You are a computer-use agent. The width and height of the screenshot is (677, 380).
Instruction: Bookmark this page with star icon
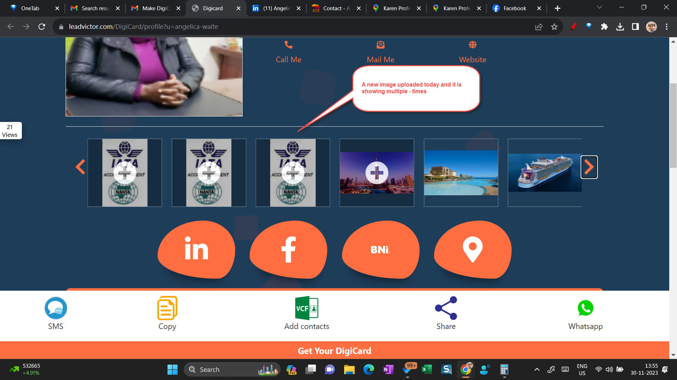554,27
